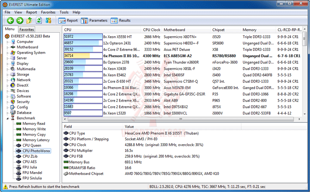Open the Results toolbar button
310x192 pixels.
121,21
